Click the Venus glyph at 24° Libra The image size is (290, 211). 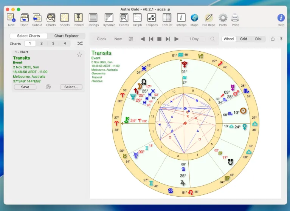tap(245, 127)
